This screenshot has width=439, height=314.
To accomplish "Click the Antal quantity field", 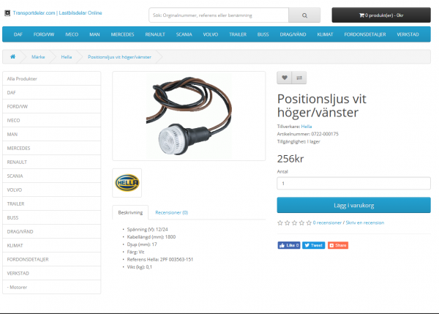I will [353, 184].
